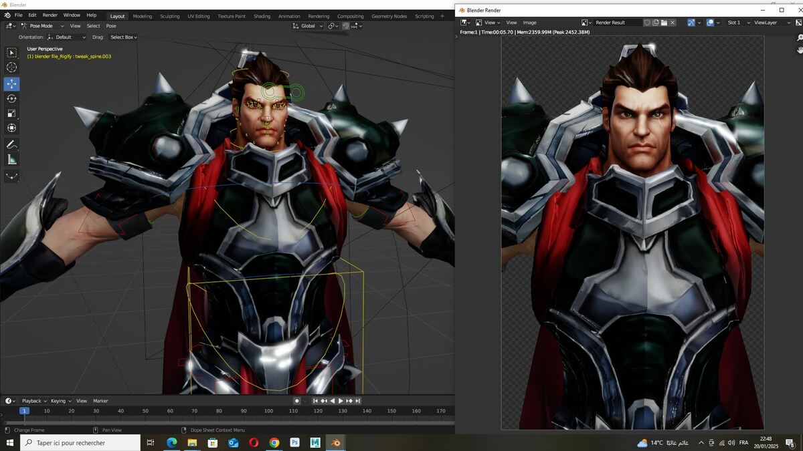Activate the Scale tool in the viewport toolbar

pos(11,113)
